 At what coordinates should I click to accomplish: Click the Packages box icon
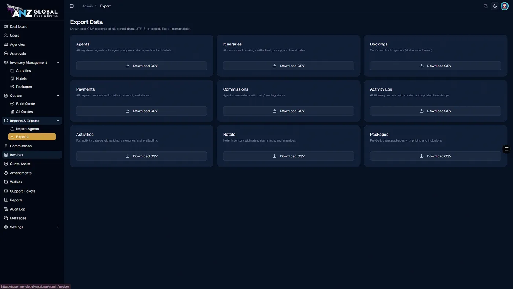tap(12, 87)
